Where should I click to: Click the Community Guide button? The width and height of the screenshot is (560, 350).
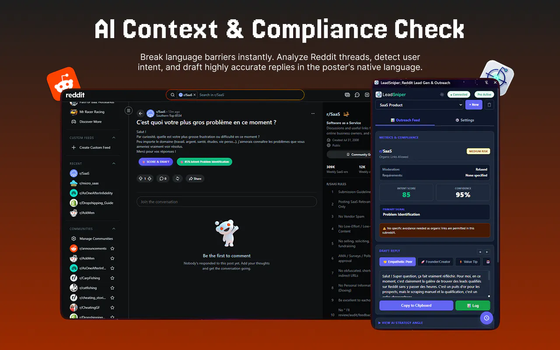(349, 154)
